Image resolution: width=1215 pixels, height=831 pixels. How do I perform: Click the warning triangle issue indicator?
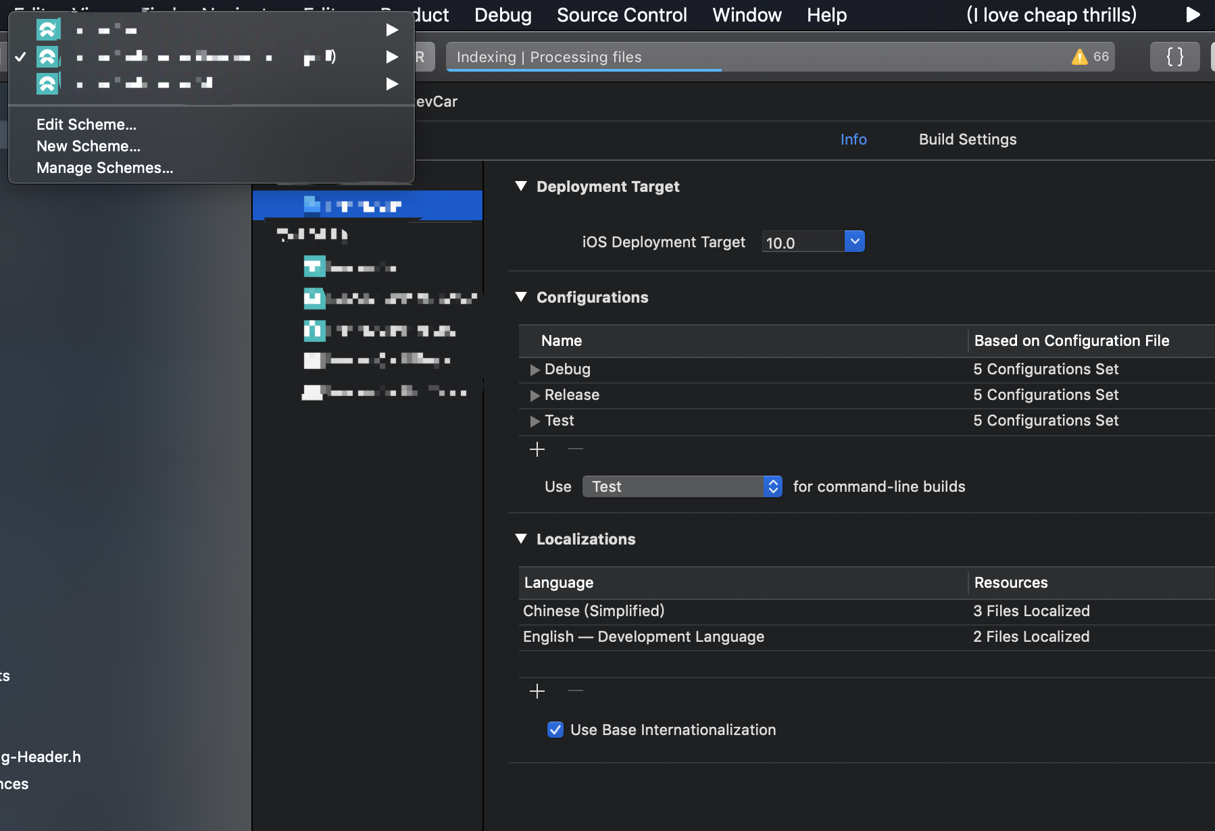pos(1079,57)
